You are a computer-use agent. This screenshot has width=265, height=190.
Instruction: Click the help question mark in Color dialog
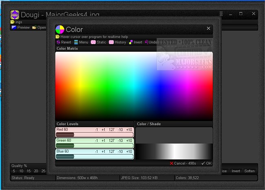point(57,37)
